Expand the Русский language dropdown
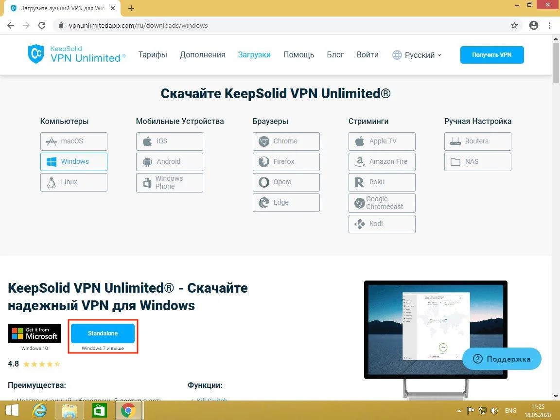Viewport: 560px width, 420px height. coord(417,55)
